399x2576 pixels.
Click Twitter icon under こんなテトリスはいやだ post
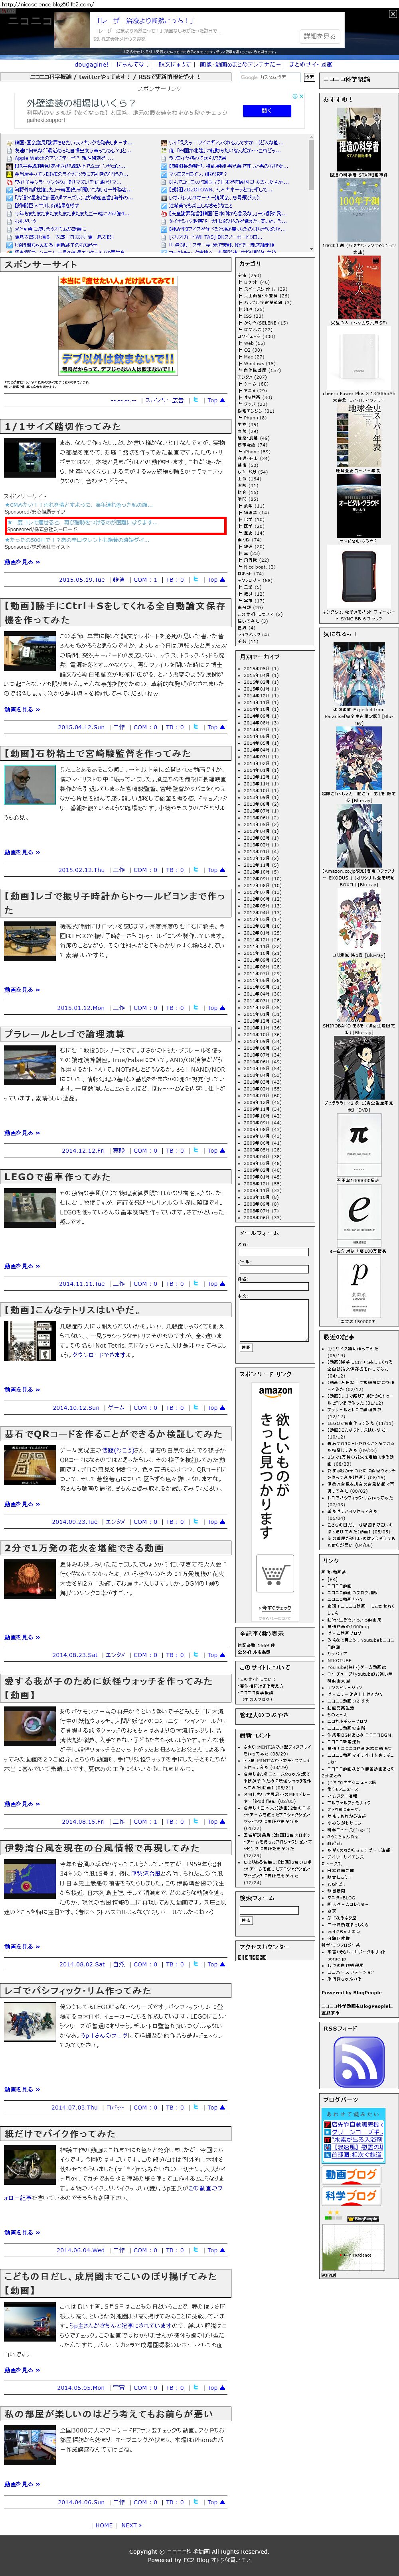[x=196, y=1408]
